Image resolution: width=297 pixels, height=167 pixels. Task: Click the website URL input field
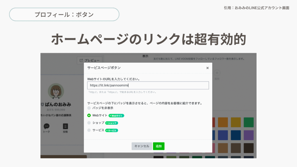pos(148,85)
